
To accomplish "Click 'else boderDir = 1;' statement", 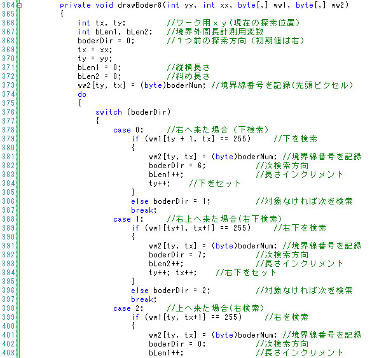I will tap(170, 201).
